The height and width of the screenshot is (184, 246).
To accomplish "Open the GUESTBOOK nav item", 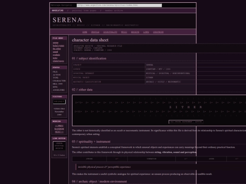I will pos(158,32).
